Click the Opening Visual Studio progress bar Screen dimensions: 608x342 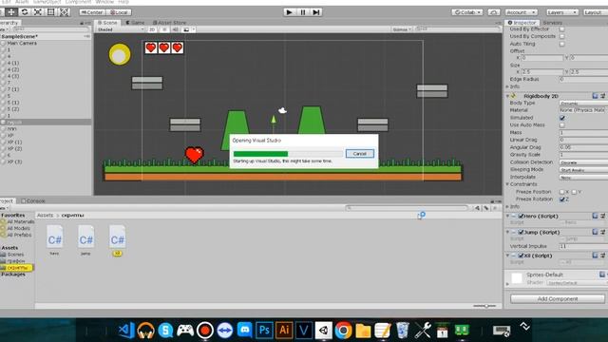click(287, 154)
